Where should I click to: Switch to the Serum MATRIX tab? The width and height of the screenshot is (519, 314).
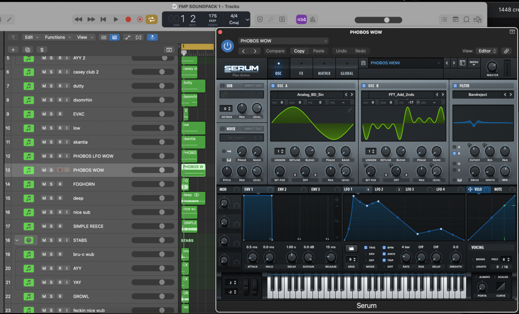click(x=324, y=68)
